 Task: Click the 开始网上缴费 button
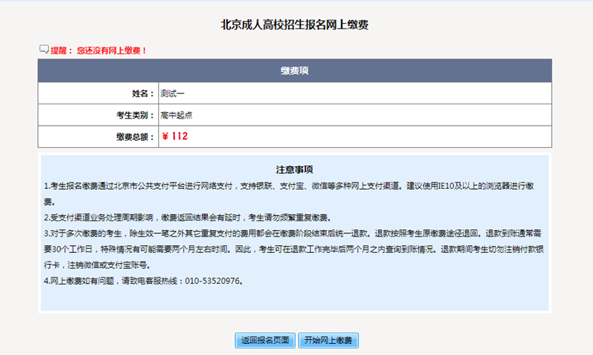coord(330,341)
